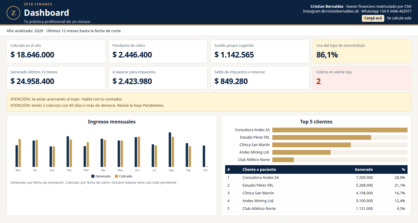Click the Cobrado legend color swatch
The image size is (418, 223).
pos(116,176)
